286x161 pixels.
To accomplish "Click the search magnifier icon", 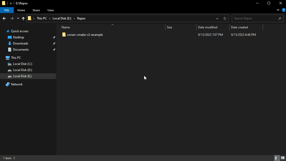I will [280, 18].
